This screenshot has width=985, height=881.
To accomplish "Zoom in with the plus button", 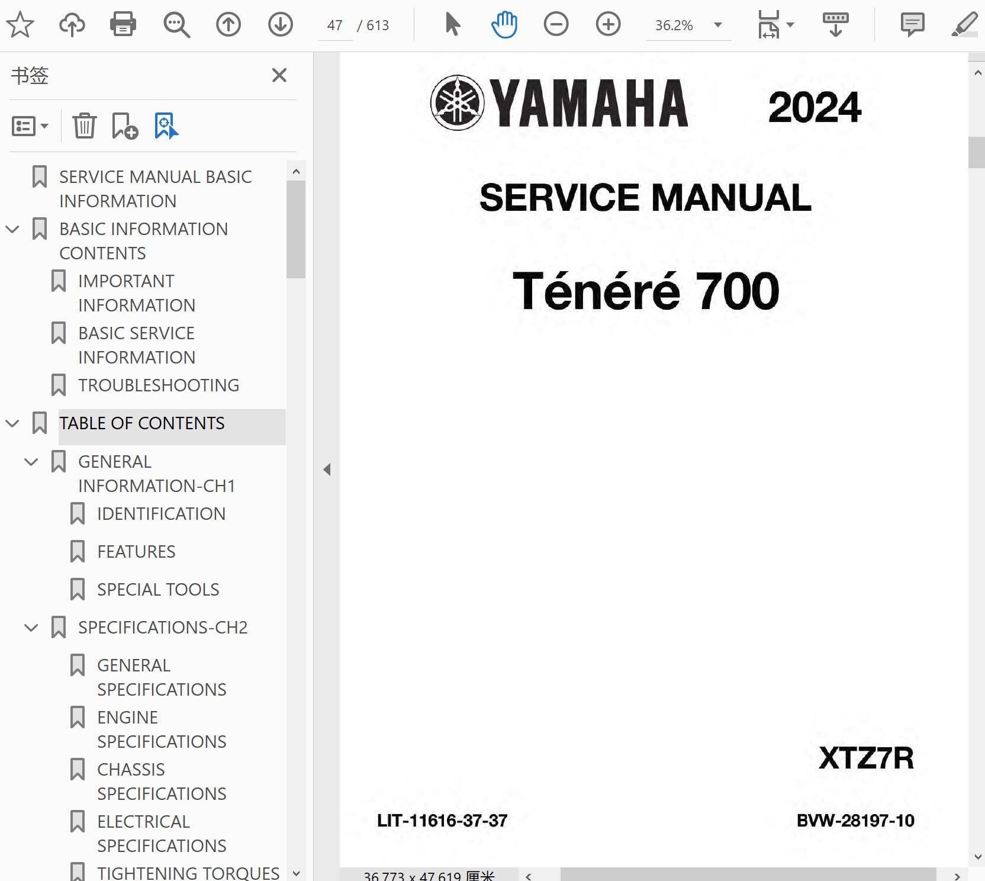I will click(x=609, y=25).
